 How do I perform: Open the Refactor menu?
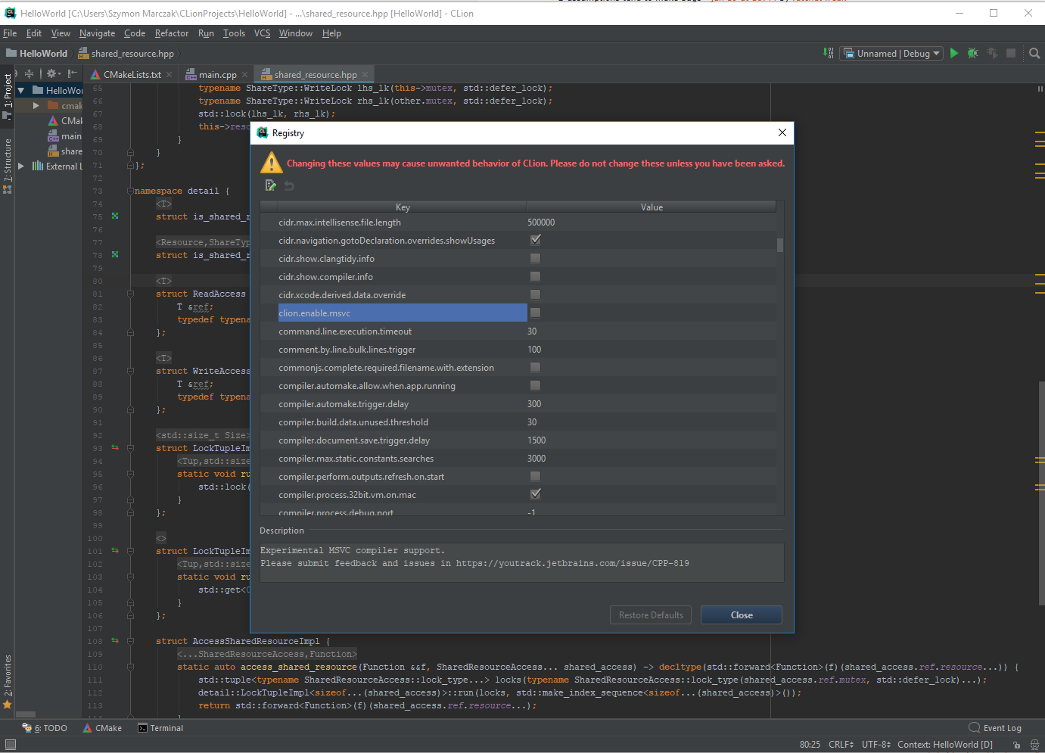coord(172,33)
